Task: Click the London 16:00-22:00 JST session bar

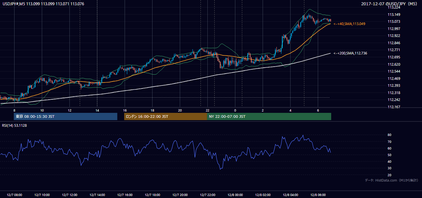Action: (165, 116)
